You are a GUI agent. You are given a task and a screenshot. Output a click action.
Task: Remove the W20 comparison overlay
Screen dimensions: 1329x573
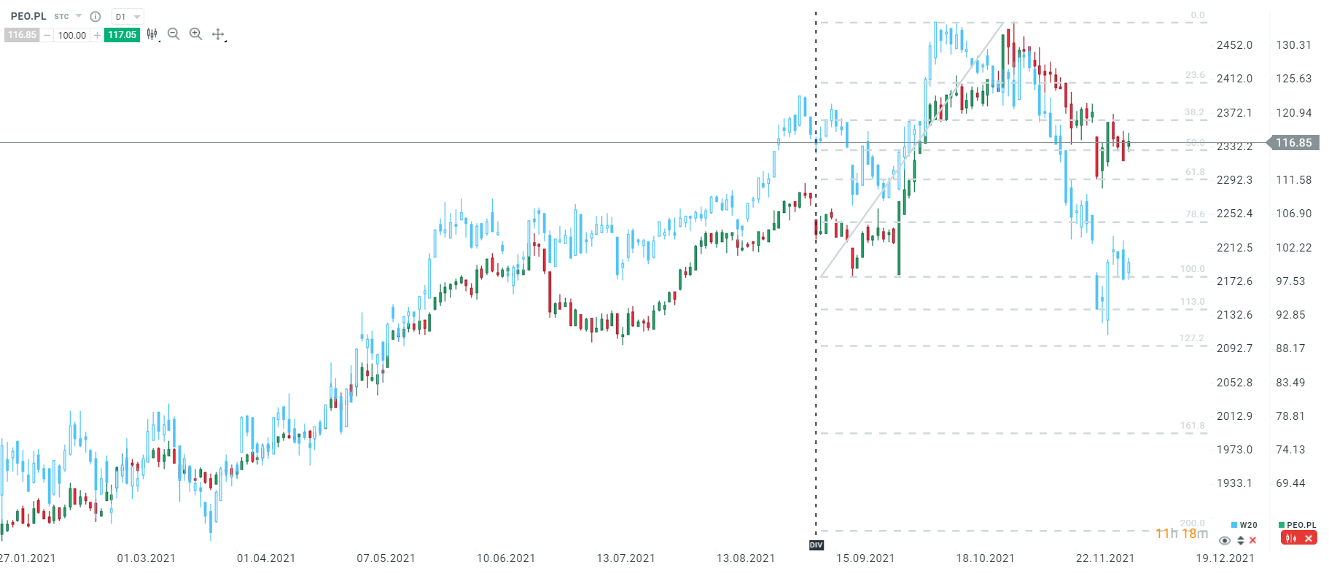[1252, 540]
